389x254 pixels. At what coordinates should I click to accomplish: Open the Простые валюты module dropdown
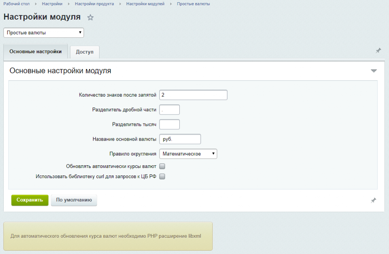click(x=44, y=33)
